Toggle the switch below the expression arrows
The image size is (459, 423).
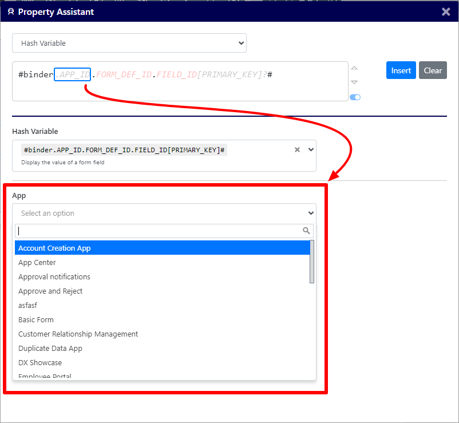pos(355,97)
